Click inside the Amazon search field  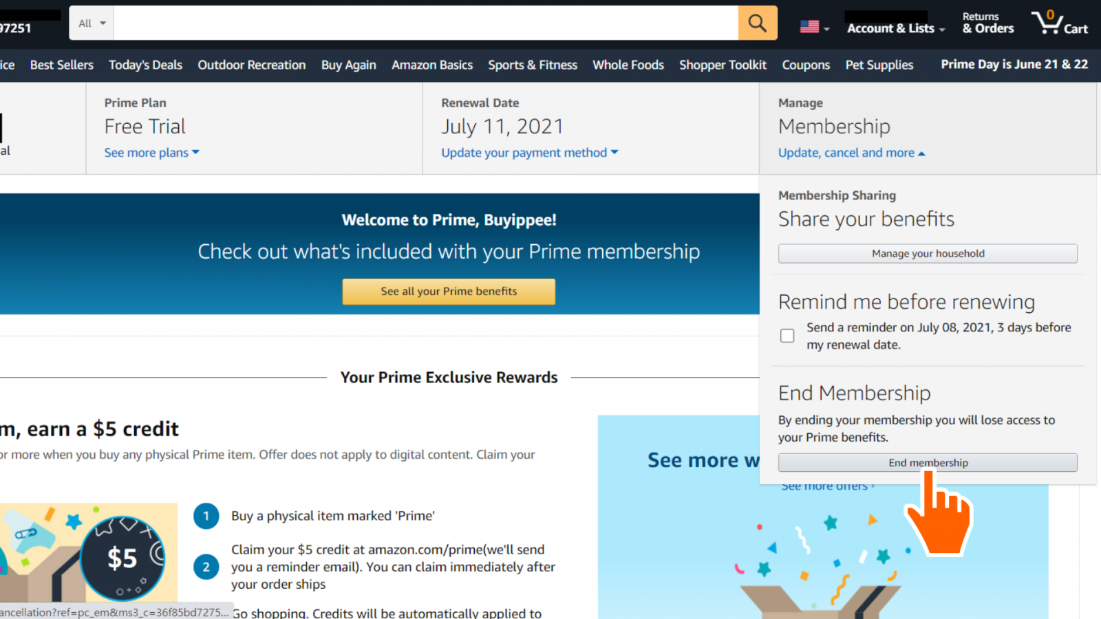[426, 23]
